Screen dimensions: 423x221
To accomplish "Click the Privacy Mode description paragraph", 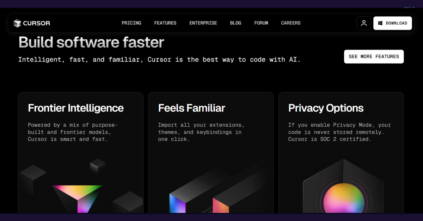I will (339, 132).
